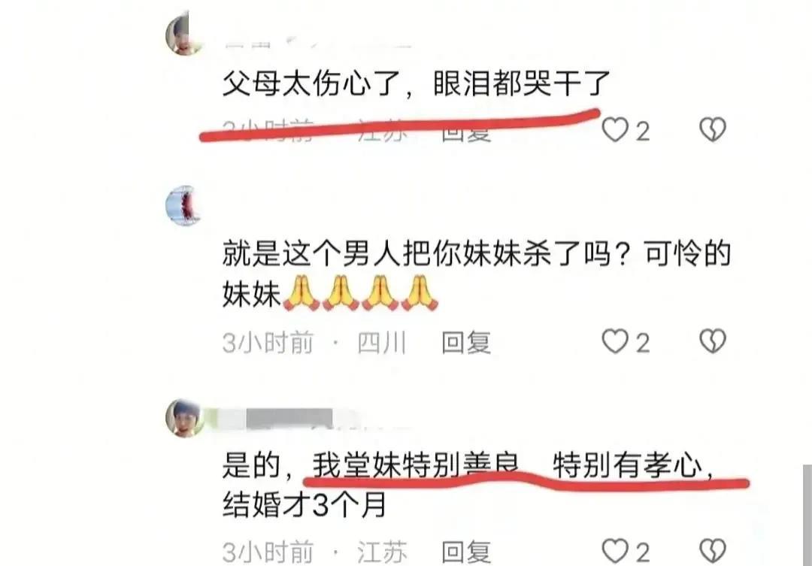Open second commenter's avatar with red mouth
Screen dimensions: 812x566
pyautogui.click(x=182, y=206)
